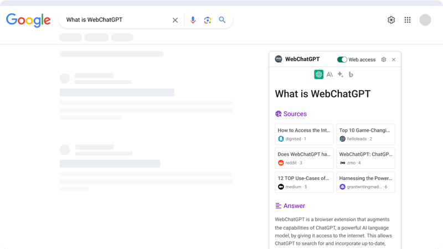Open Google settings gear at top right

[x=392, y=20]
